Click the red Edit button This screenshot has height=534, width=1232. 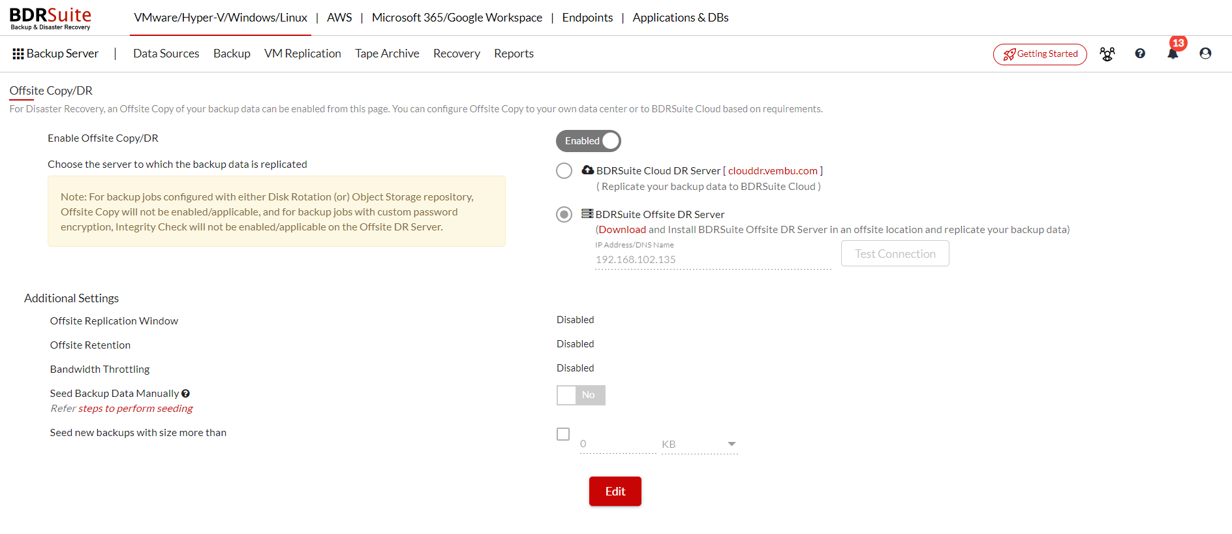pos(615,492)
